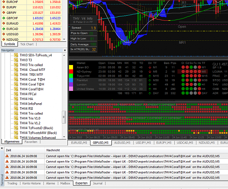Open the USDJPY,M5 chart tab
228x189 pixels.
tap(143, 142)
